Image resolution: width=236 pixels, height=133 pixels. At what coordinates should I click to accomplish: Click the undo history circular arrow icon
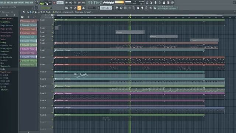147,3
